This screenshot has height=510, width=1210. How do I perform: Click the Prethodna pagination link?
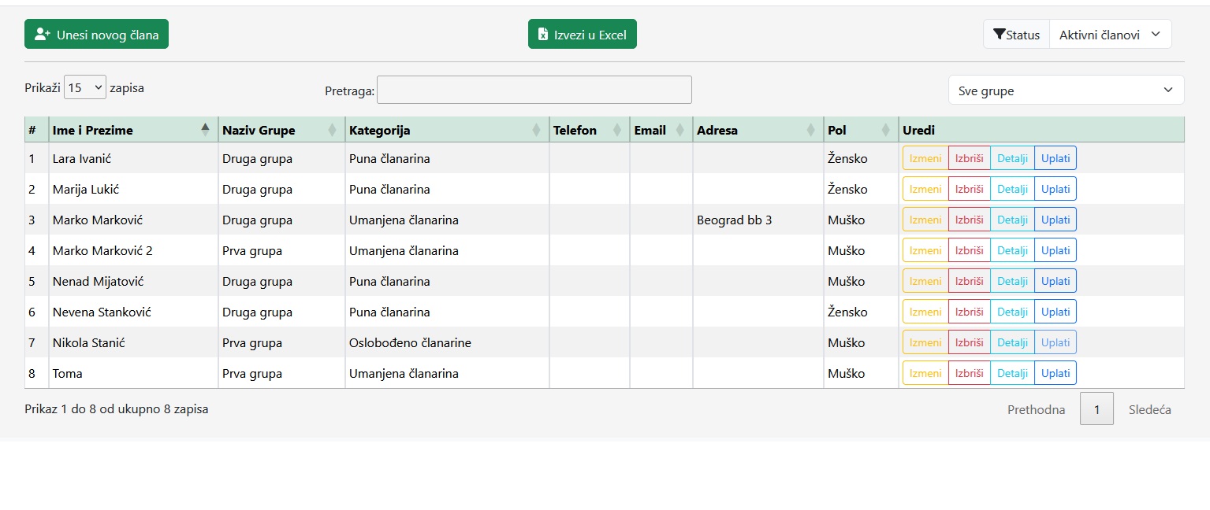(1036, 409)
